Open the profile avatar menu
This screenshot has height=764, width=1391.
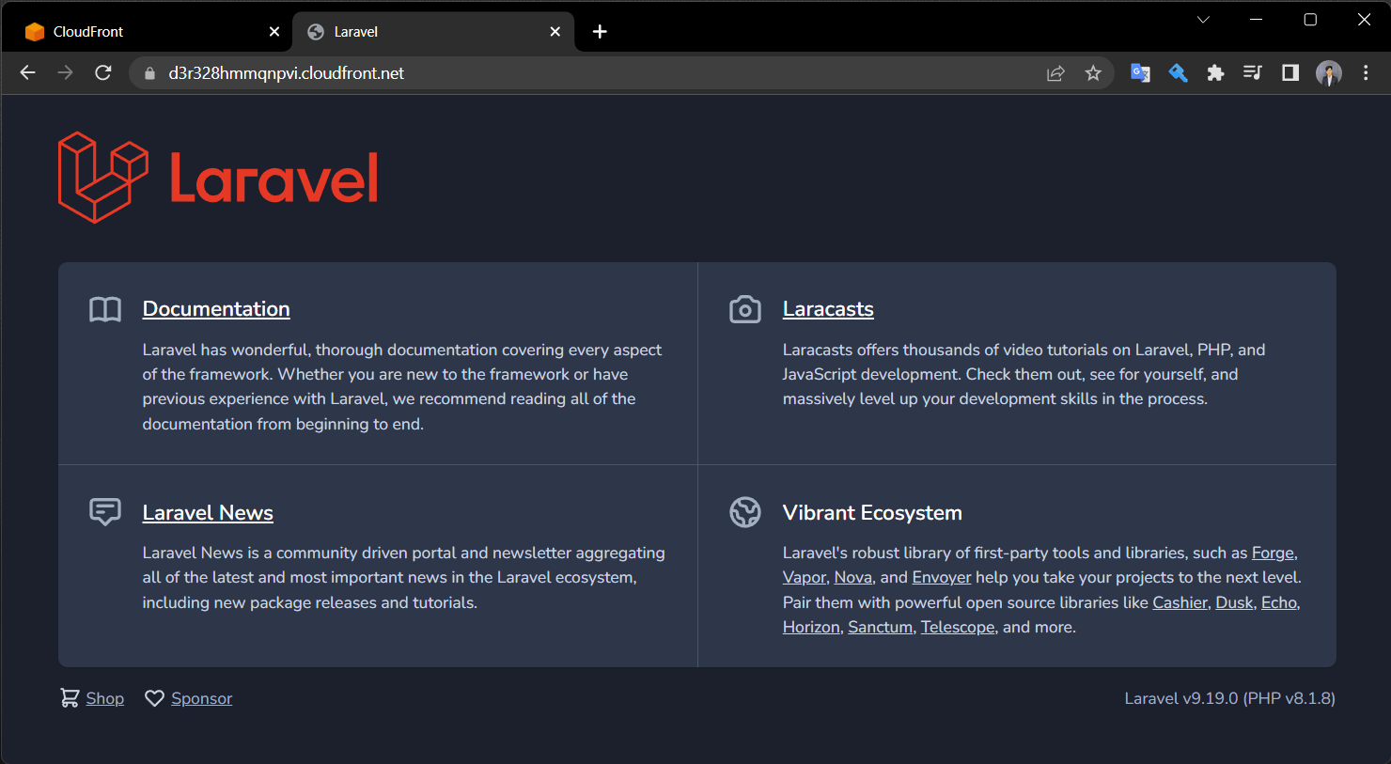(1329, 73)
